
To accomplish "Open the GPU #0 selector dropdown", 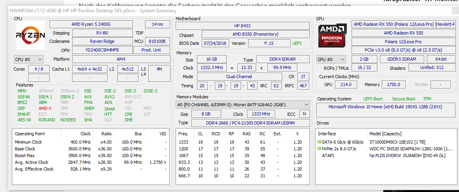I will point(331,59).
